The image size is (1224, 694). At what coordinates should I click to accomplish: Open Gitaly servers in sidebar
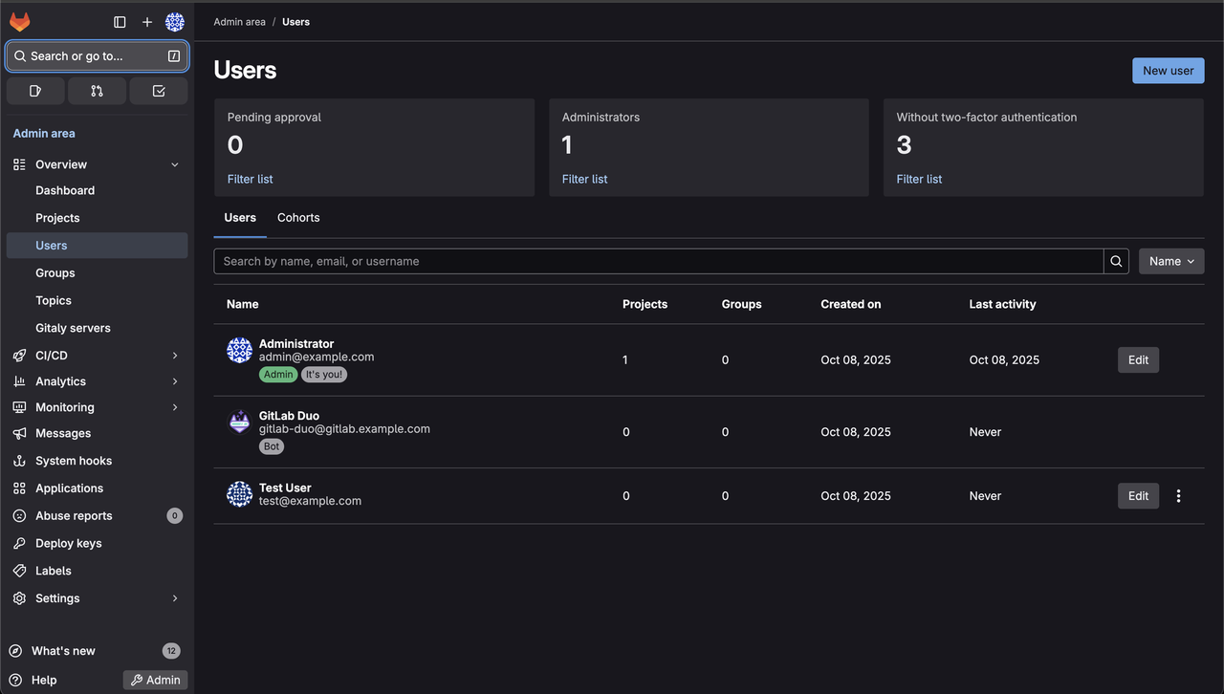coord(73,328)
